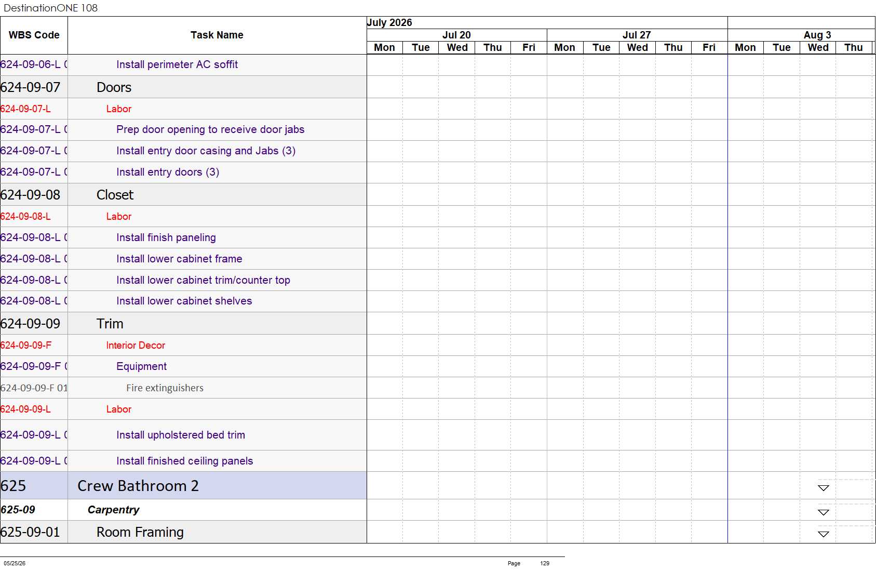Screen dimensions: 876x570
Task: Click the Jul 20 week header
Action: 456,35
